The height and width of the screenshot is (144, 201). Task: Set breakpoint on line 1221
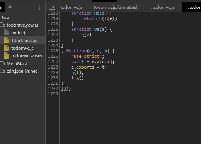click(53, 29)
